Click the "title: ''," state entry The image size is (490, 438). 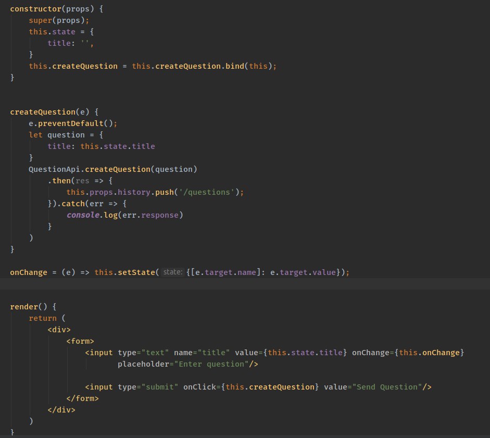(x=71, y=43)
